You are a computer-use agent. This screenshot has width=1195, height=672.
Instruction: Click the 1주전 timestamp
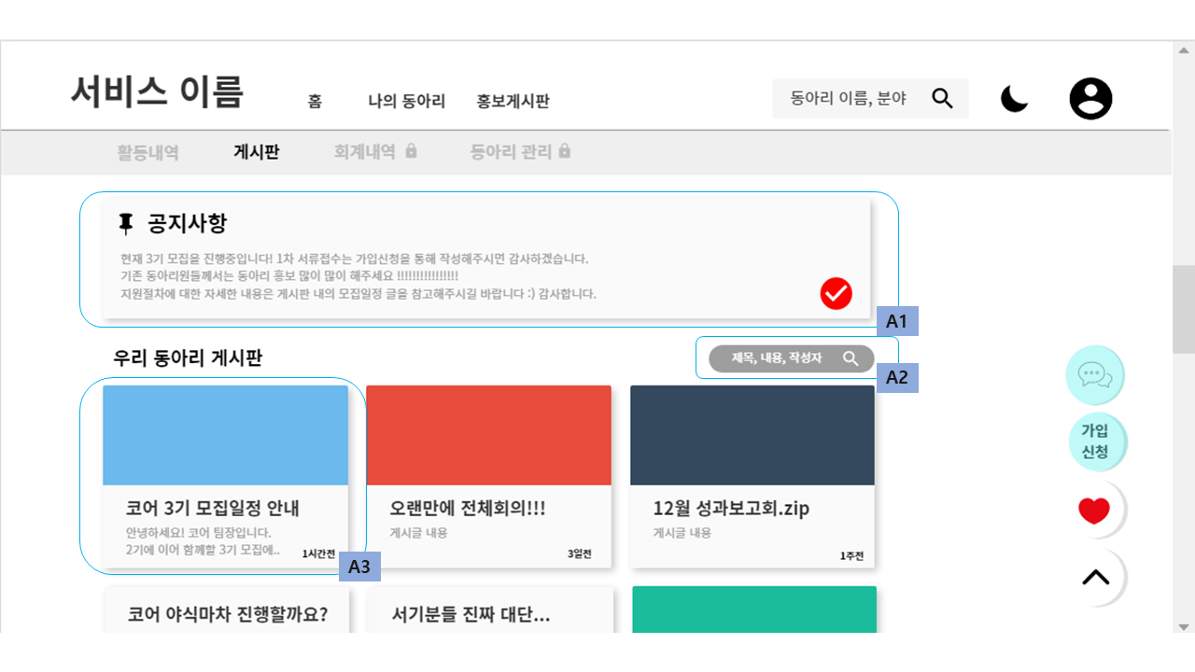tap(851, 555)
